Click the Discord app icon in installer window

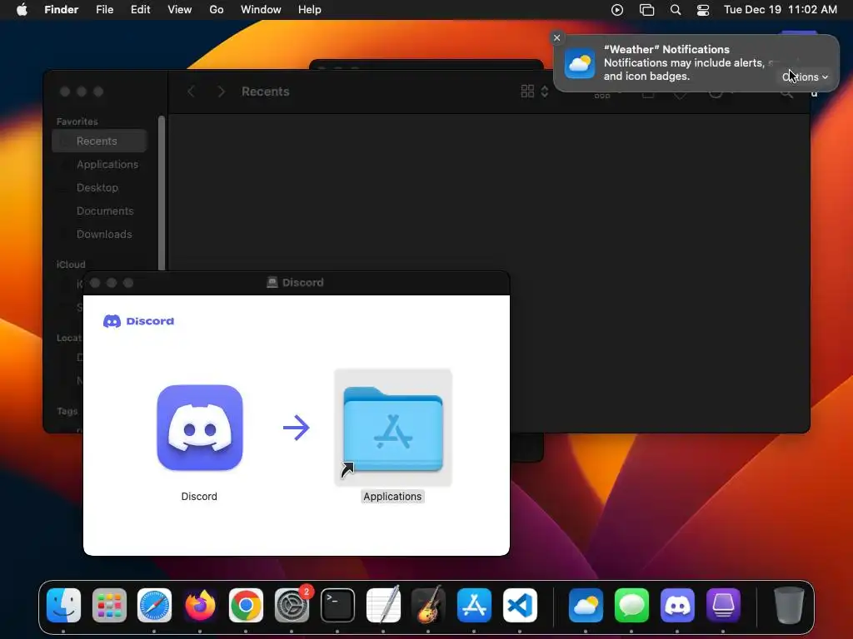tap(200, 428)
